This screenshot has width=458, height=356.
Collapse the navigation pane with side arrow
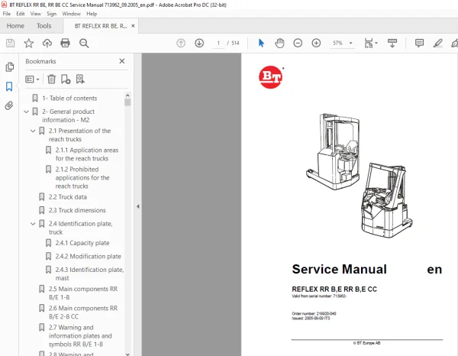coord(137,206)
